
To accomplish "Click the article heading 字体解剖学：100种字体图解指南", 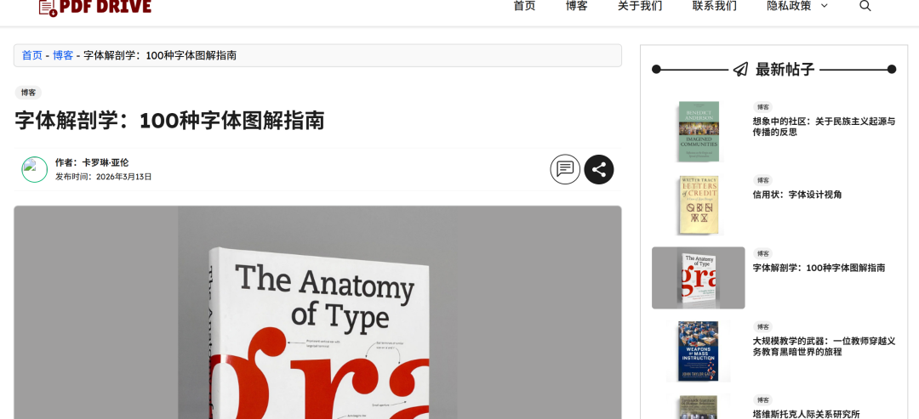I will pyautogui.click(x=169, y=121).
